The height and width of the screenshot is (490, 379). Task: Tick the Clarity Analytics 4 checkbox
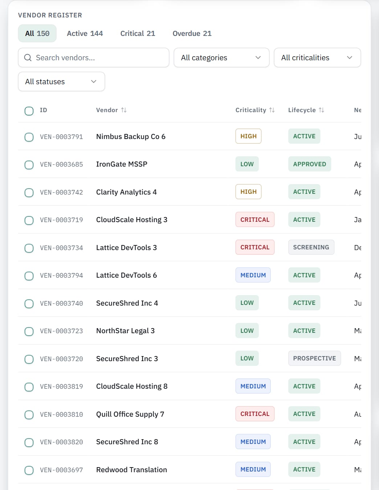point(29,192)
